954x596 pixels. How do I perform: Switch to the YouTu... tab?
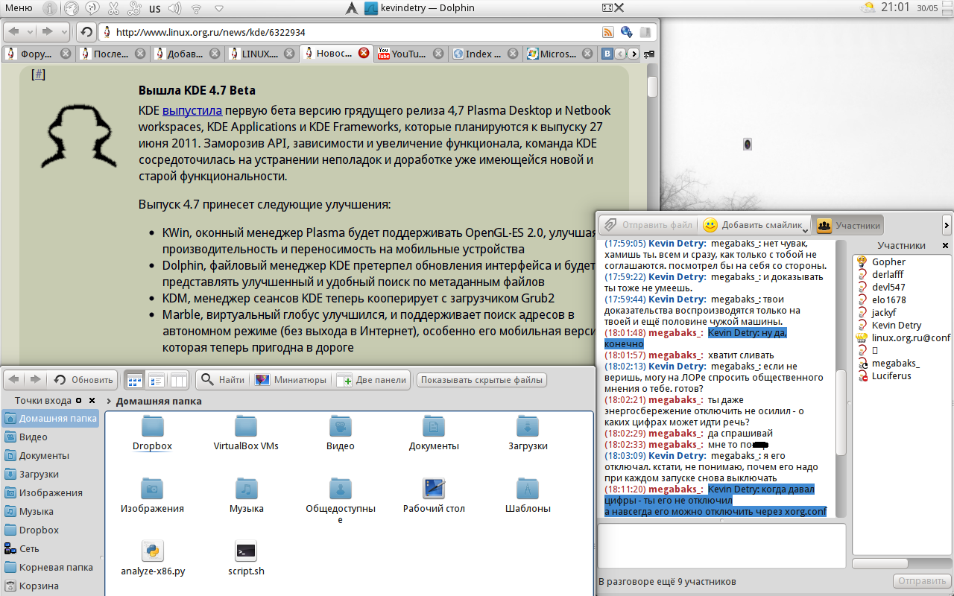[x=409, y=54]
